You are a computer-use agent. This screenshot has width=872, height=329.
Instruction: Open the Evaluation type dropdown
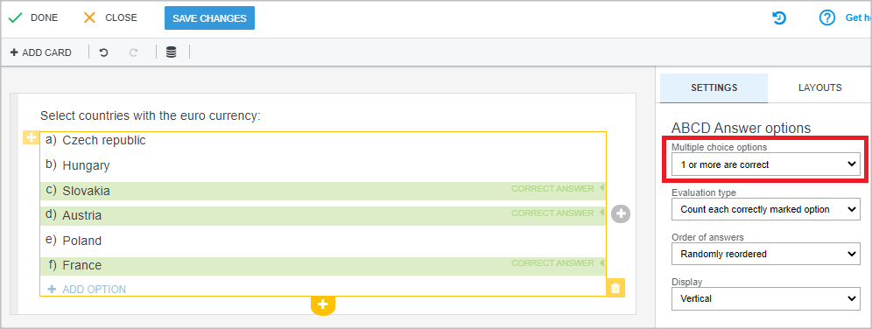[x=766, y=209]
